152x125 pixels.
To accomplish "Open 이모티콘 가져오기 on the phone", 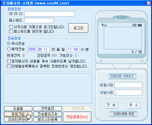I will click(x=122, y=76).
